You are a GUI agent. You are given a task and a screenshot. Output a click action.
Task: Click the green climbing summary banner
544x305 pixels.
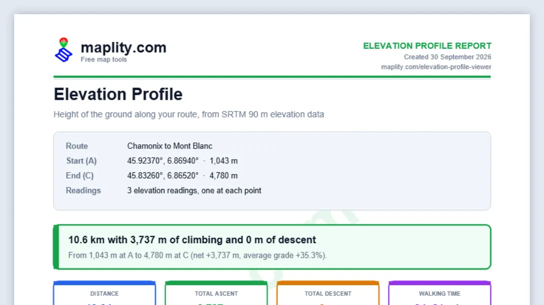coord(272,247)
